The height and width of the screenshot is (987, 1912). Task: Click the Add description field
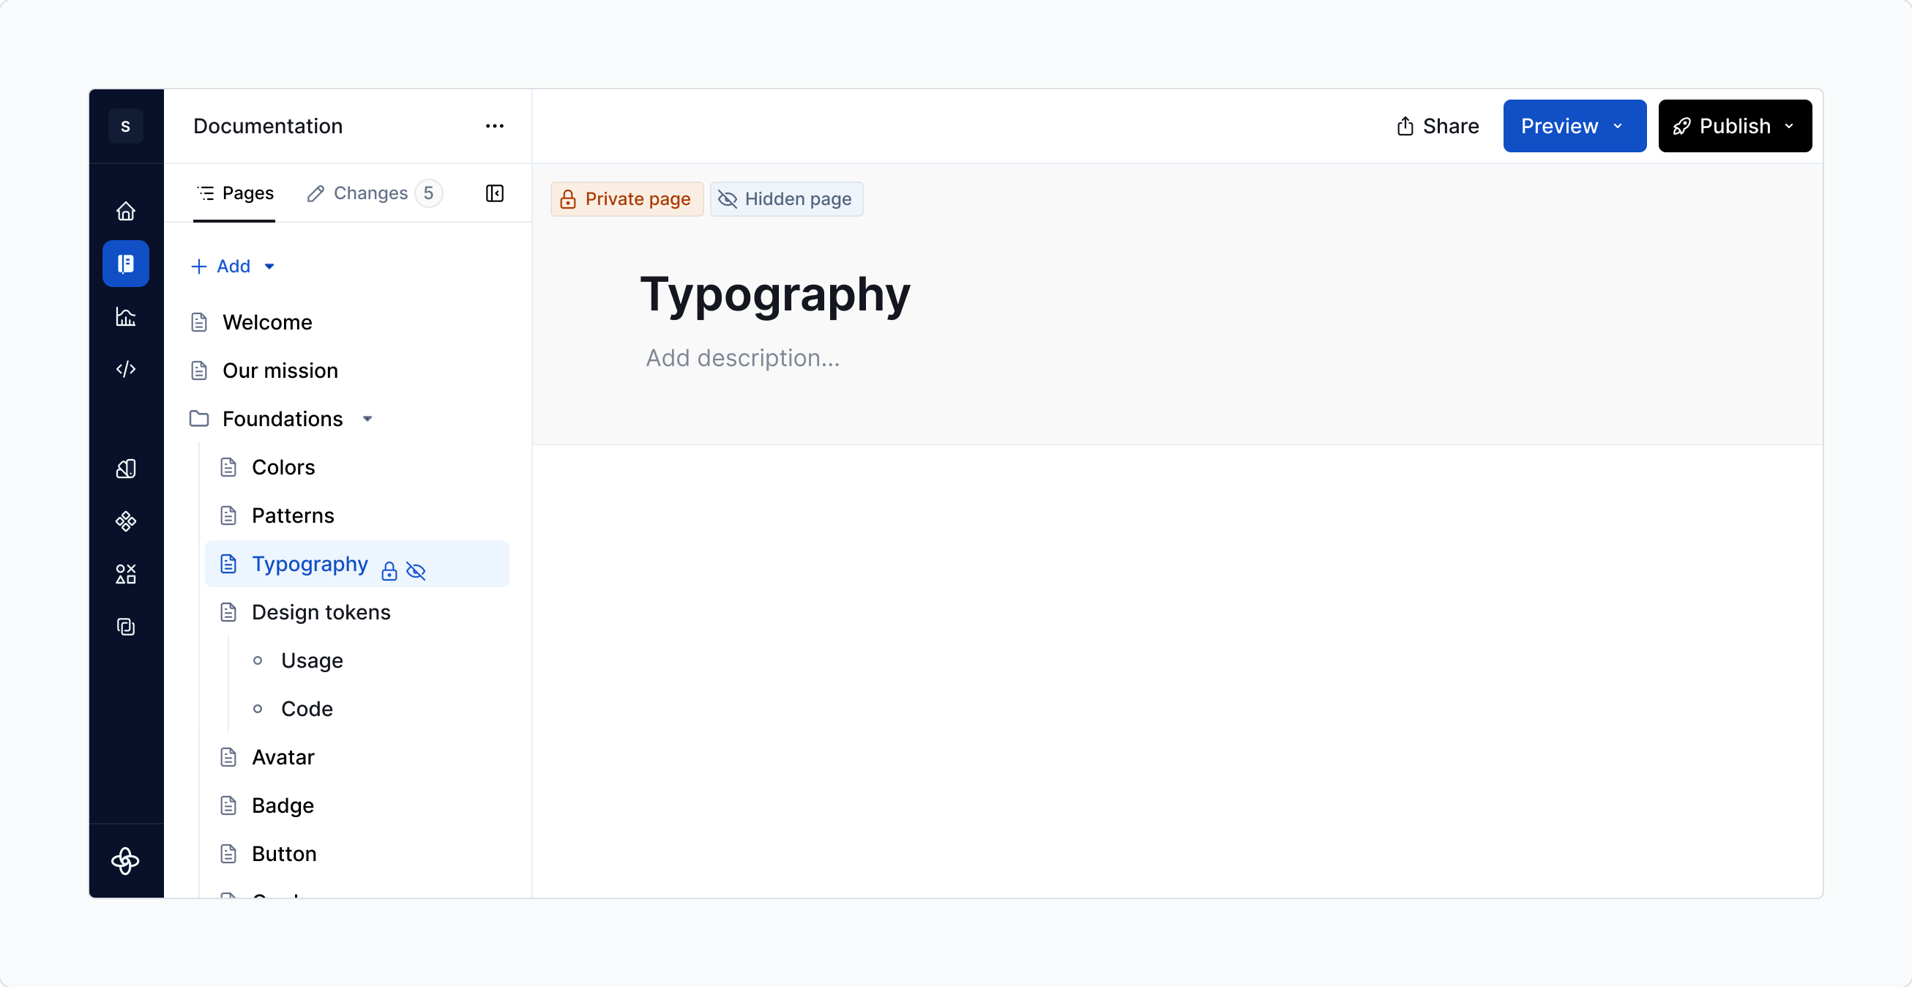click(x=742, y=358)
